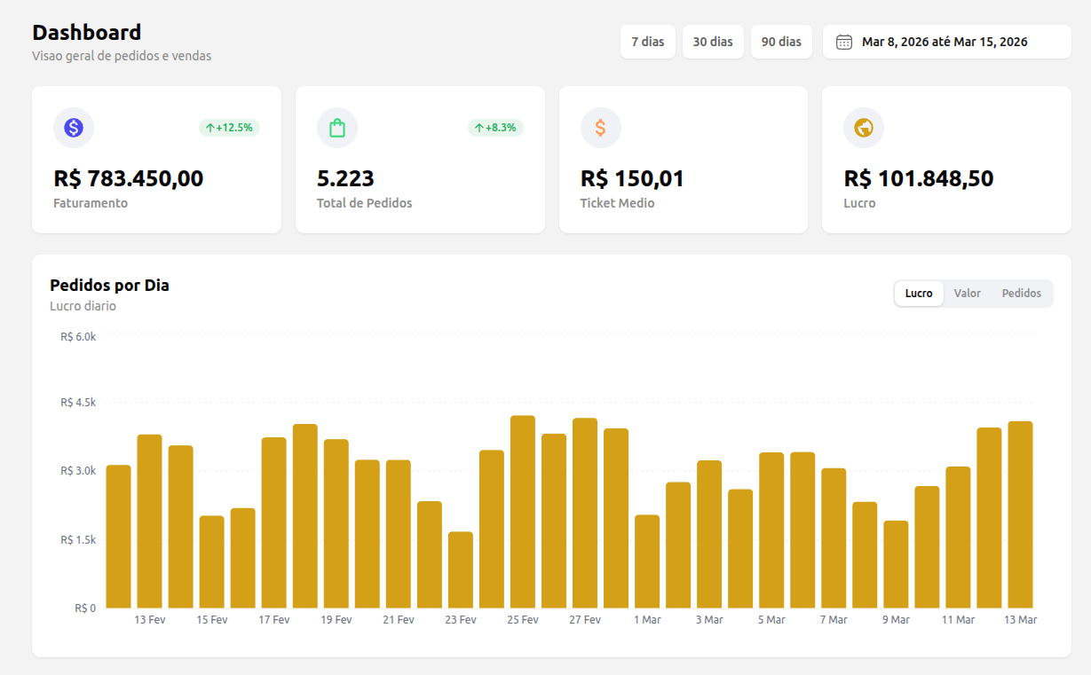Switch the chart to the Valor tab

coord(967,294)
